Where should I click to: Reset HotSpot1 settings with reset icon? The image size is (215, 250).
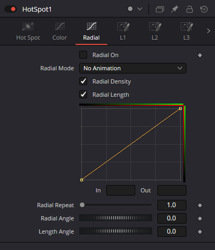[204, 9]
